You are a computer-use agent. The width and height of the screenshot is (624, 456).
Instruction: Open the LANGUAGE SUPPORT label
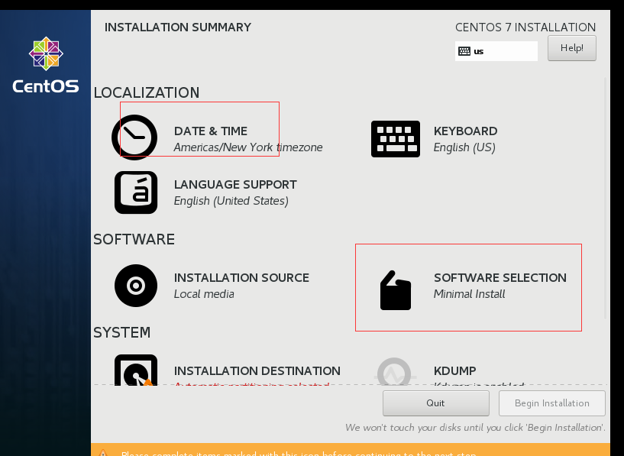pyautogui.click(x=235, y=185)
